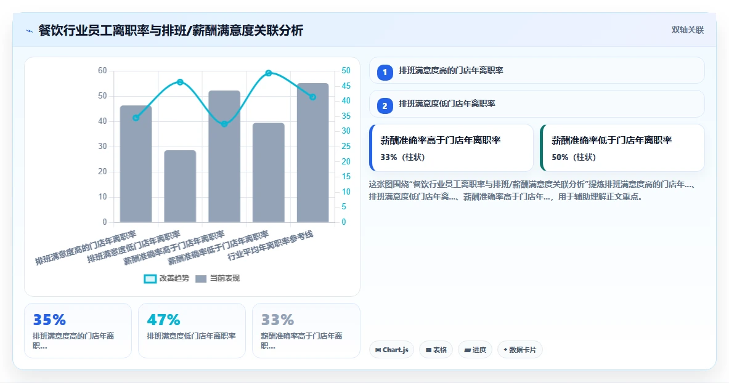This screenshot has width=729, height=383.
Task: Click the left axis value 60
Action: point(102,71)
